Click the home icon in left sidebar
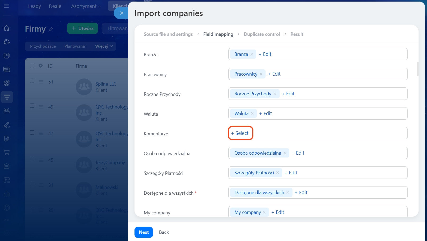Image resolution: width=427 pixels, height=241 pixels. 7,28
